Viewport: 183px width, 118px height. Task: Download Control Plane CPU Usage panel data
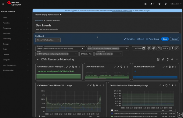100,85
